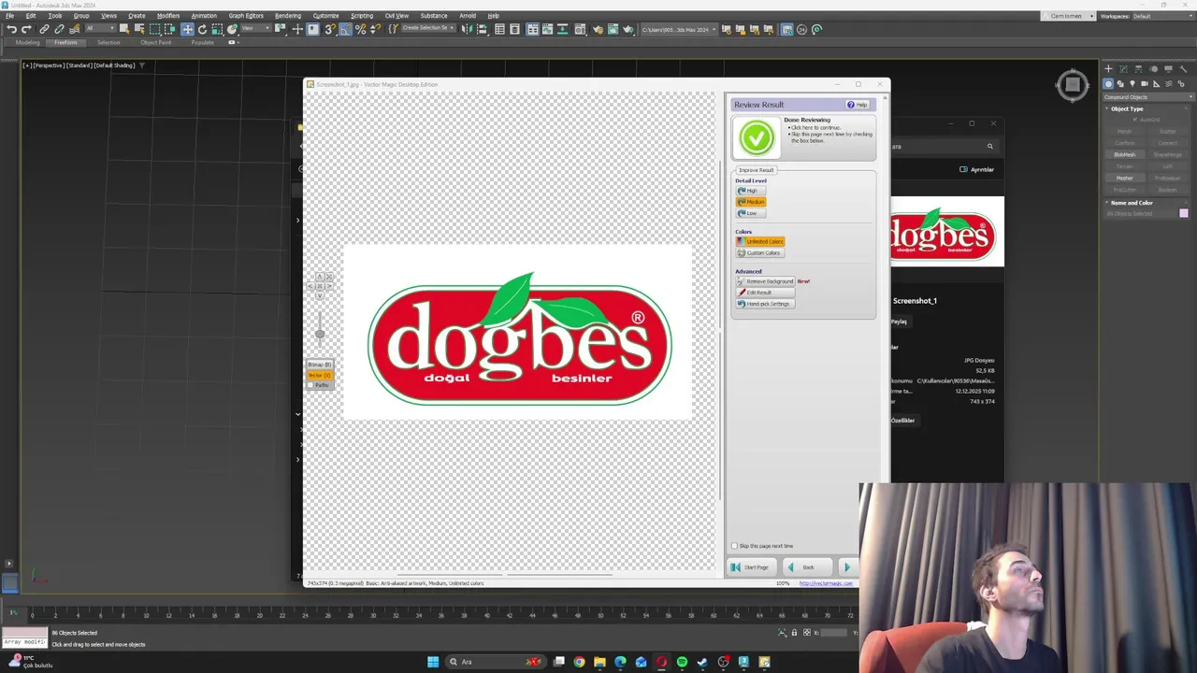Screen dimensions: 1197x673
Task: Open the Mirror tool in main toolbar
Action: tap(467, 29)
